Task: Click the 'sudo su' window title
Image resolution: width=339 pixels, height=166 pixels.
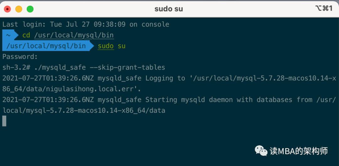Action: 169,9
